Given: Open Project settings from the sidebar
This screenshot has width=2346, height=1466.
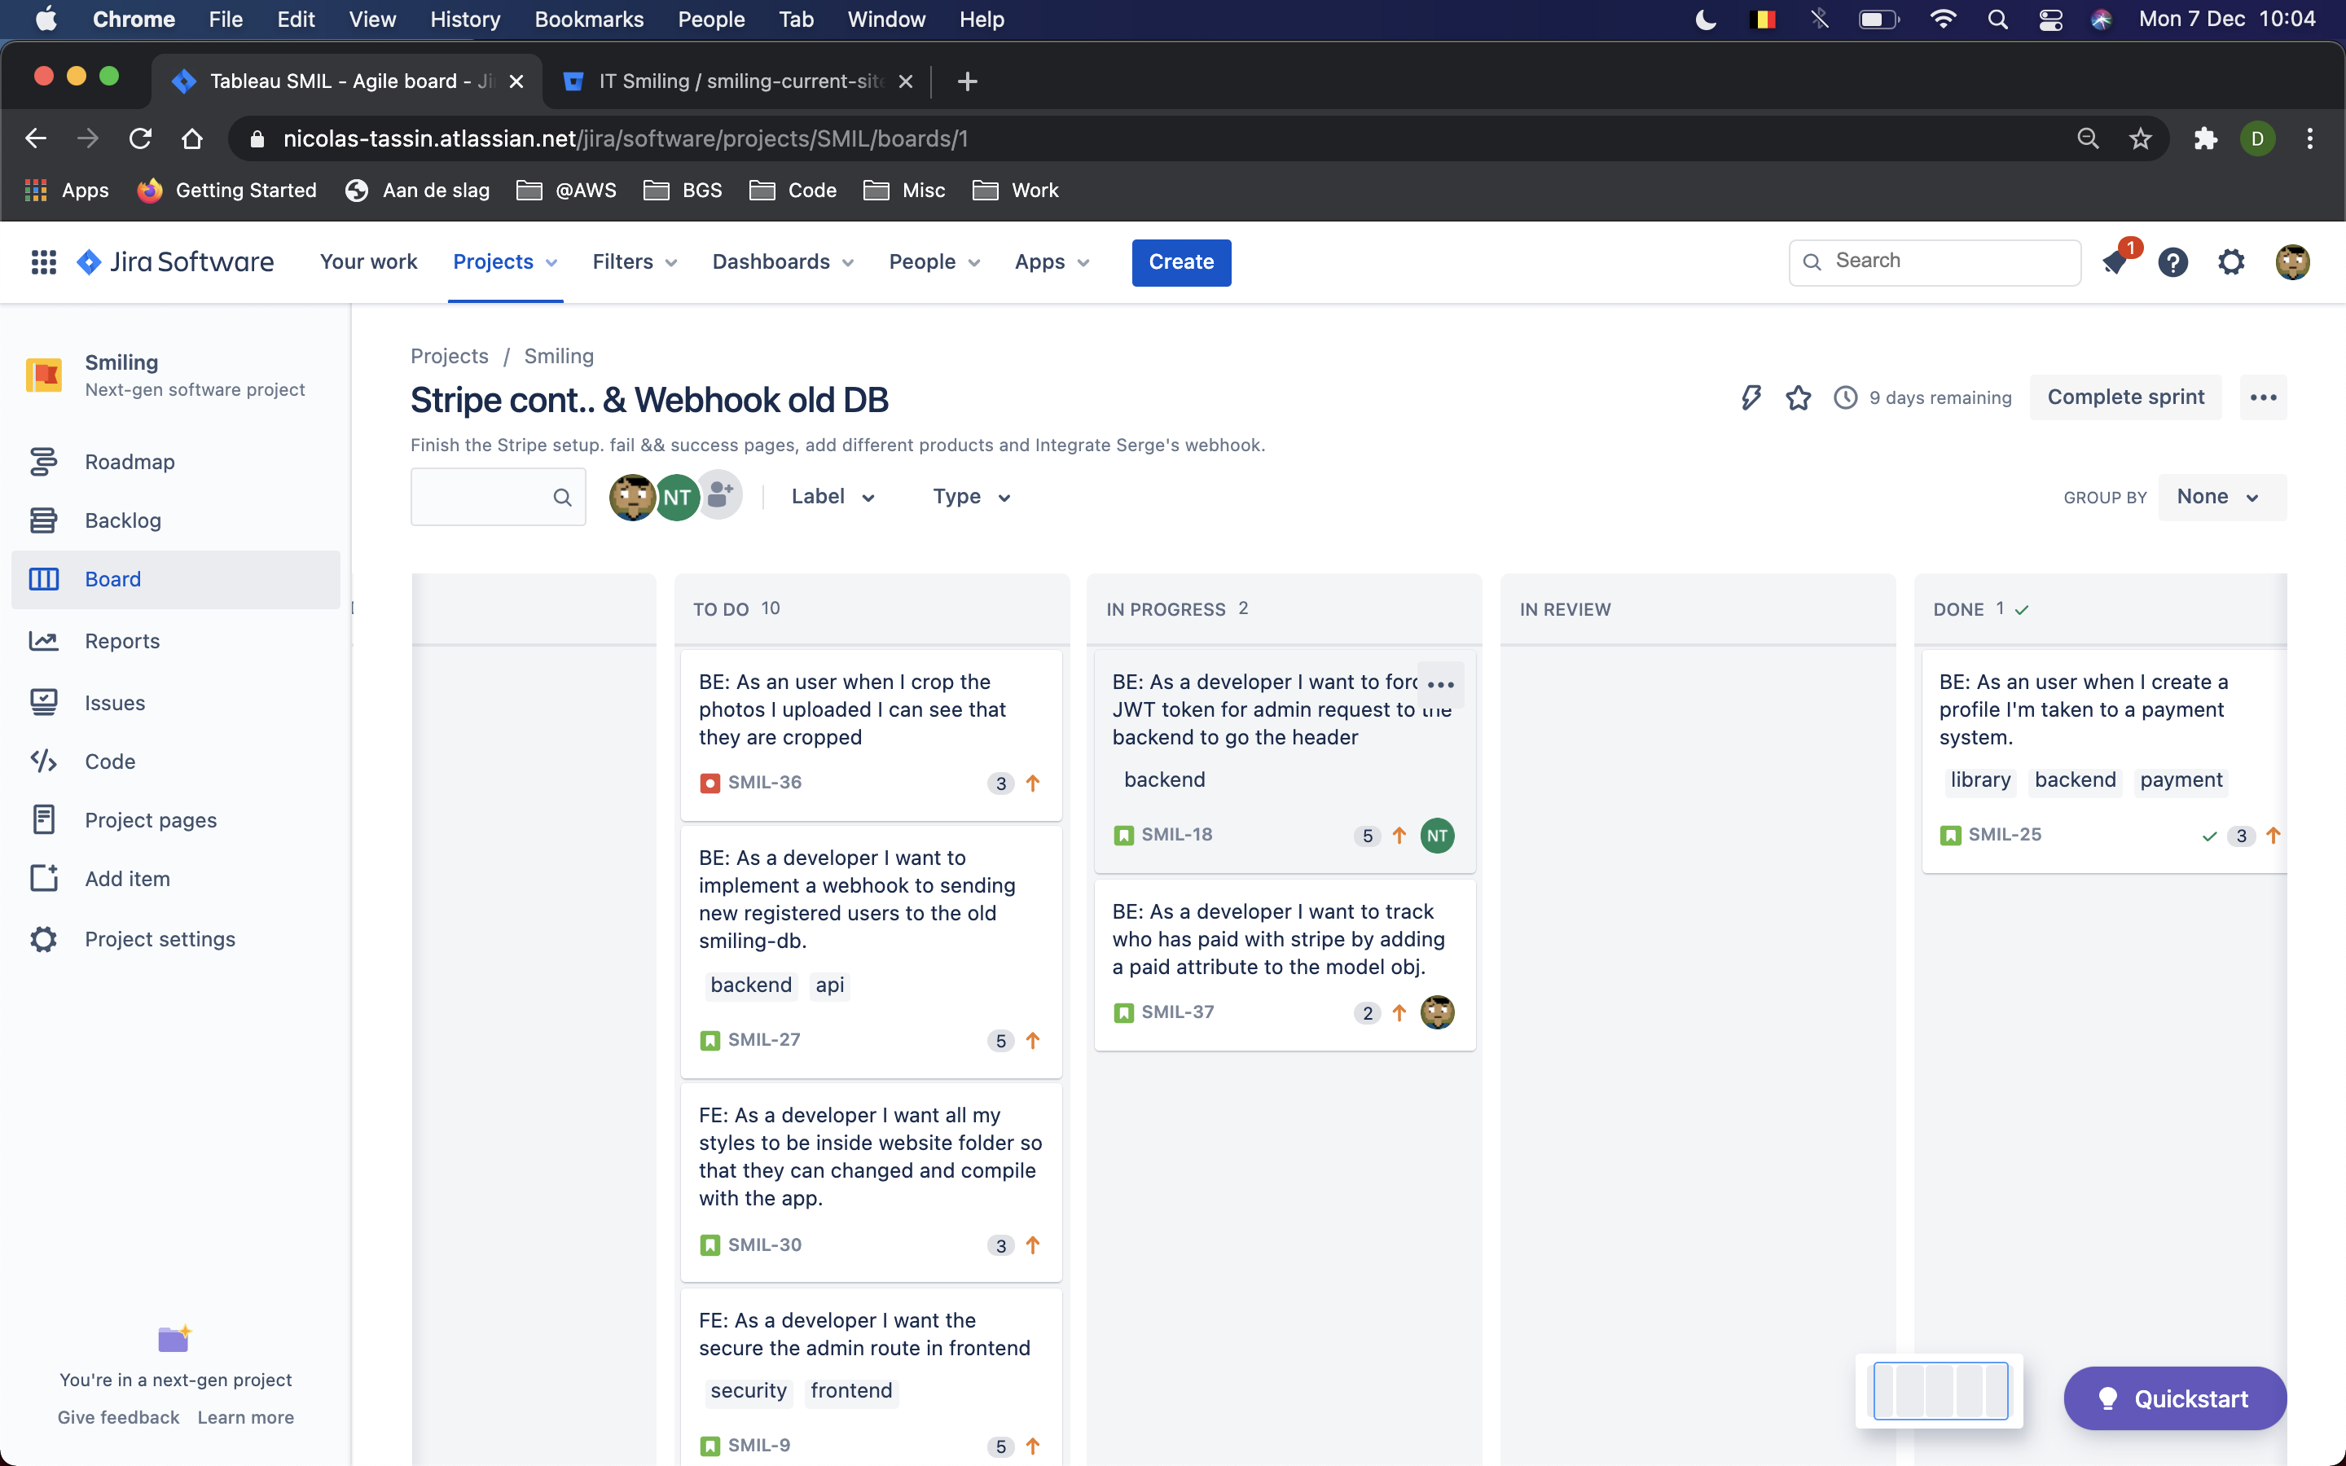Looking at the screenshot, I should pyautogui.click(x=159, y=938).
